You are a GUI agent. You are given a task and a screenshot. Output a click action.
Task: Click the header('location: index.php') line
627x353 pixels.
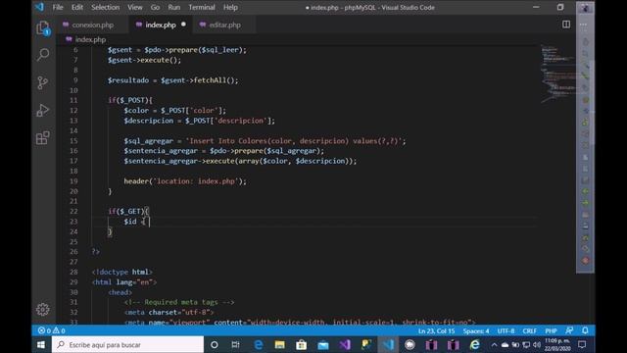click(185, 181)
